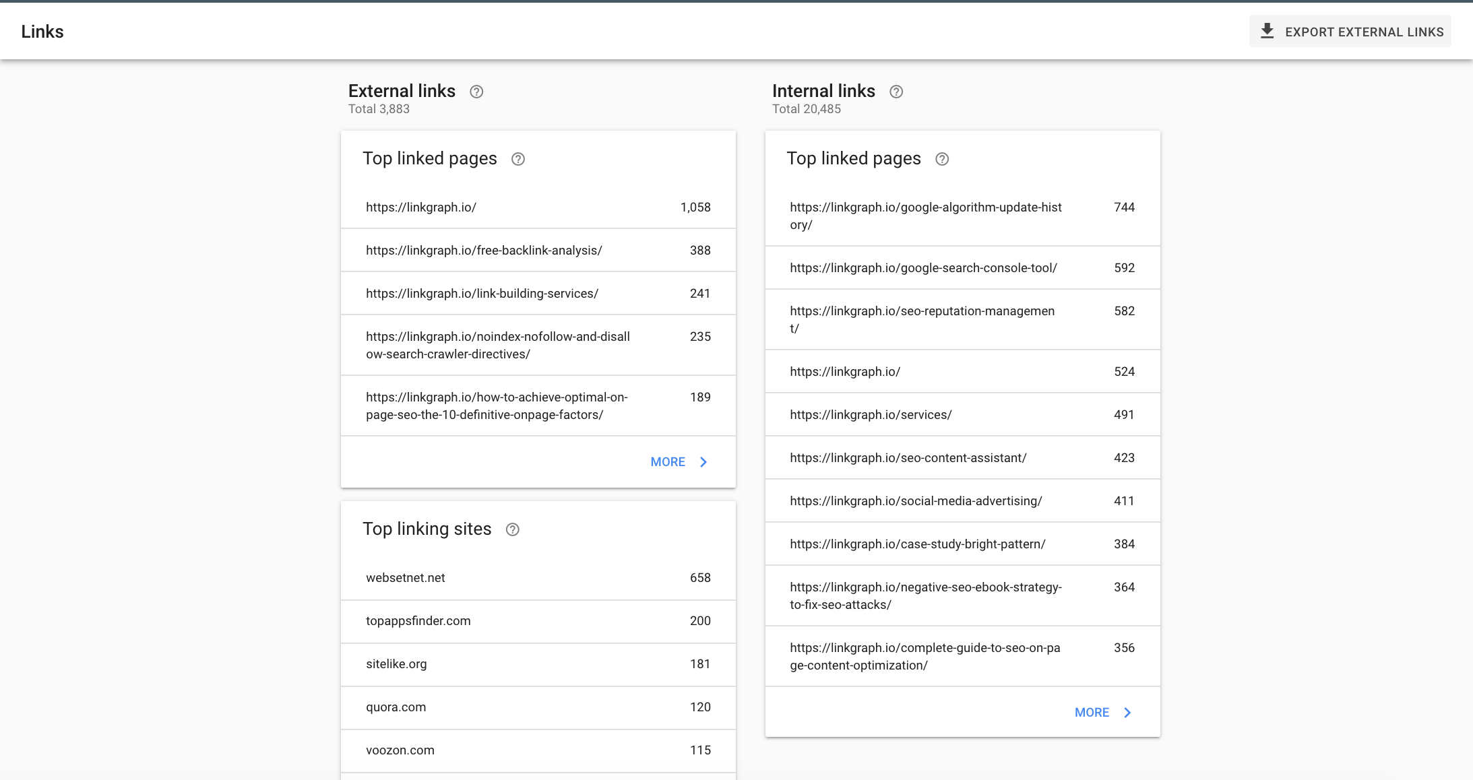Click help icon beside Internal links heading
The width and height of the screenshot is (1473, 780).
pyautogui.click(x=896, y=92)
